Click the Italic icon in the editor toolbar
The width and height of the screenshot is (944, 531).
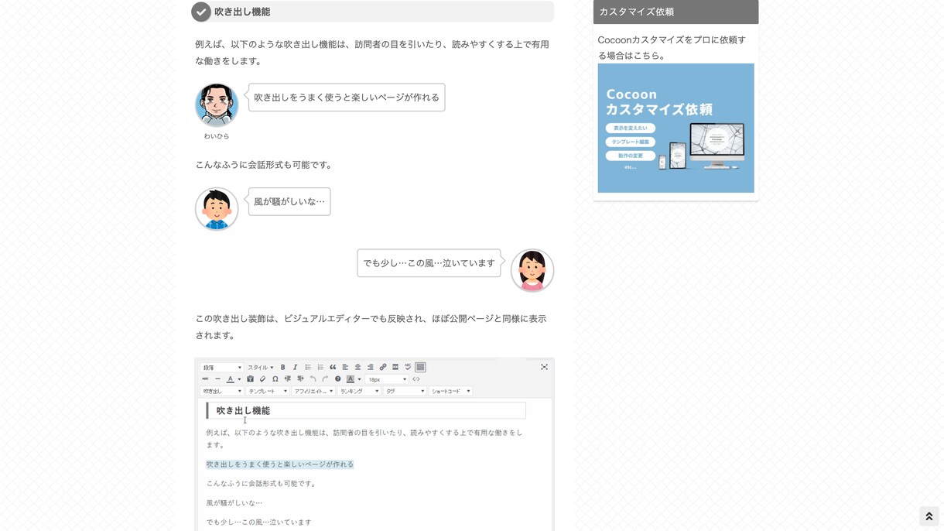(295, 367)
